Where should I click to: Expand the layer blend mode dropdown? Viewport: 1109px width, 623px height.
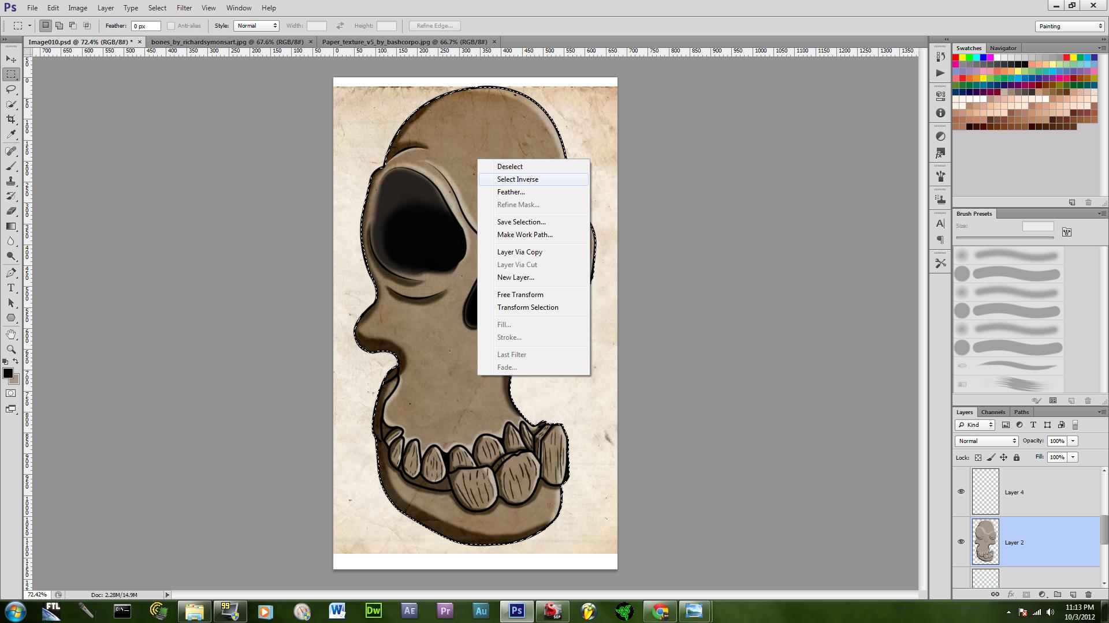click(x=986, y=441)
